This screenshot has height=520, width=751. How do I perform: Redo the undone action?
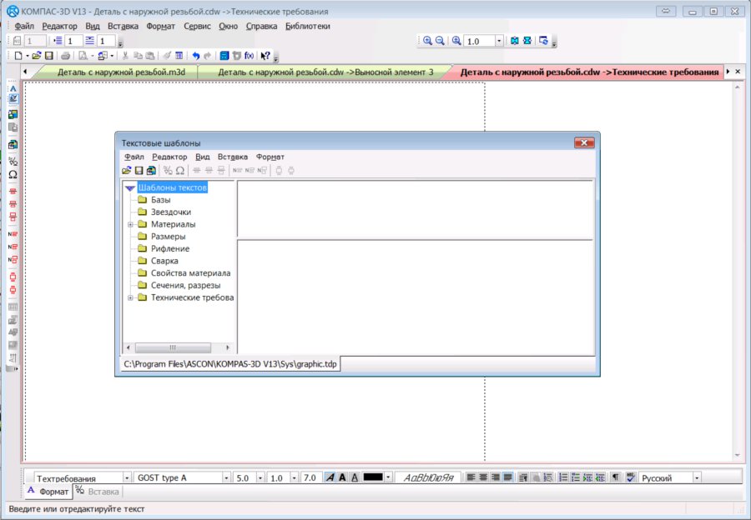point(208,56)
